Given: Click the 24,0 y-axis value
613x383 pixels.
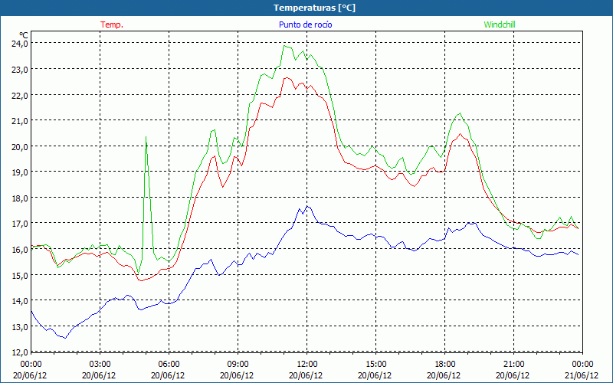Looking at the screenshot, I should [20, 44].
